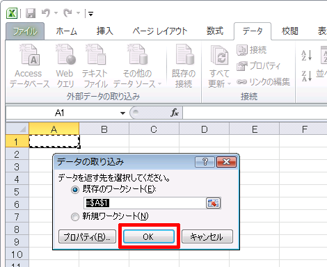Screen dimensions: 327x267
Task: Open the ページ レイアウト tab
Action: tap(160, 31)
